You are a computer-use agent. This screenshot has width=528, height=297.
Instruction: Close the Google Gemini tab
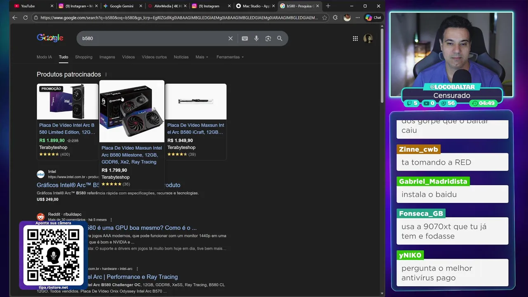tap(140, 6)
